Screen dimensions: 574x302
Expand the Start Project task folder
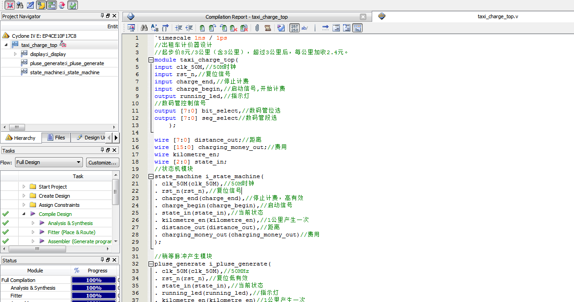24,187
